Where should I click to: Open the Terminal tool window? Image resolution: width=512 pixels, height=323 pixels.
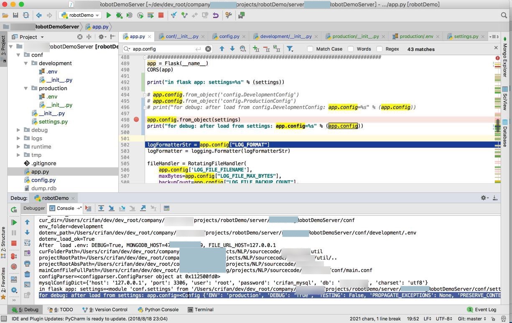point(201,310)
